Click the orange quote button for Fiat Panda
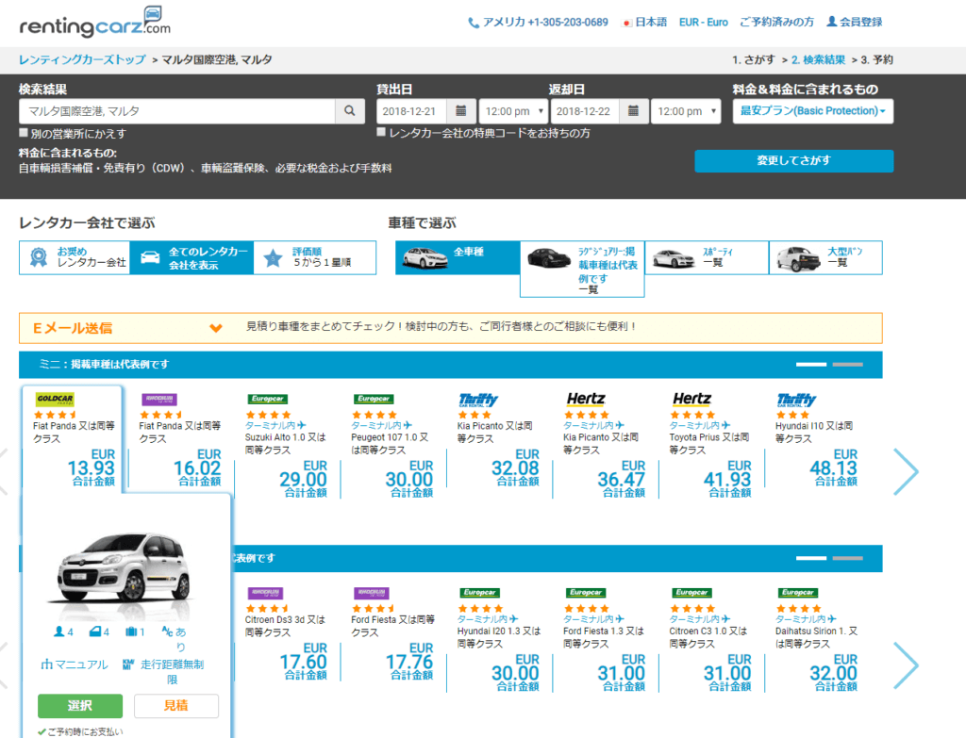This screenshot has width=966, height=738. [176, 706]
